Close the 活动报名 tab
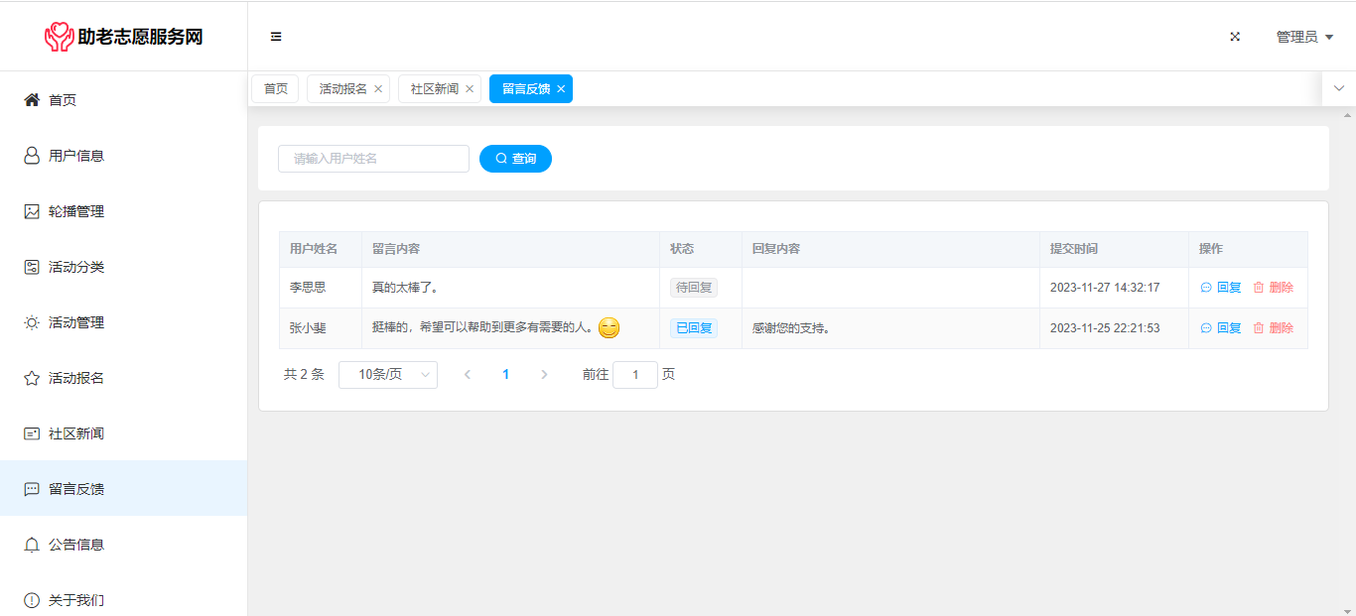Image resolution: width=1356 pixels, height=616 pixels. pos(378,89)
